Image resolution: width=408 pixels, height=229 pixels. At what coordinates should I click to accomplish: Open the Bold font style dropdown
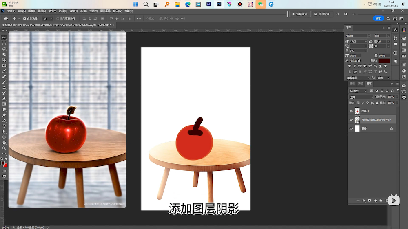pyautogui.click(x=381, y=36)
